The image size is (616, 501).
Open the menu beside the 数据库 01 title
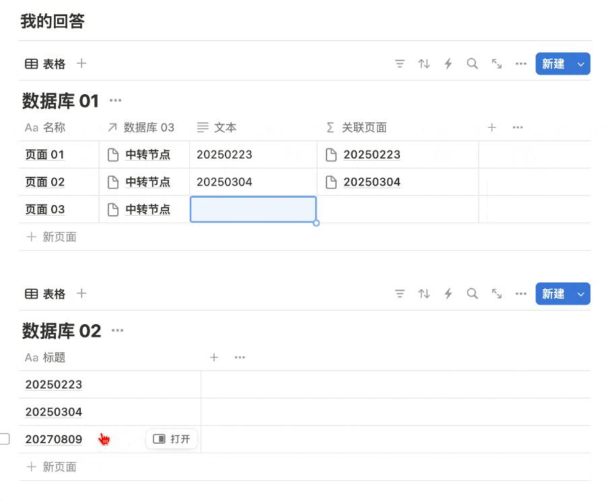coord(116,100)
